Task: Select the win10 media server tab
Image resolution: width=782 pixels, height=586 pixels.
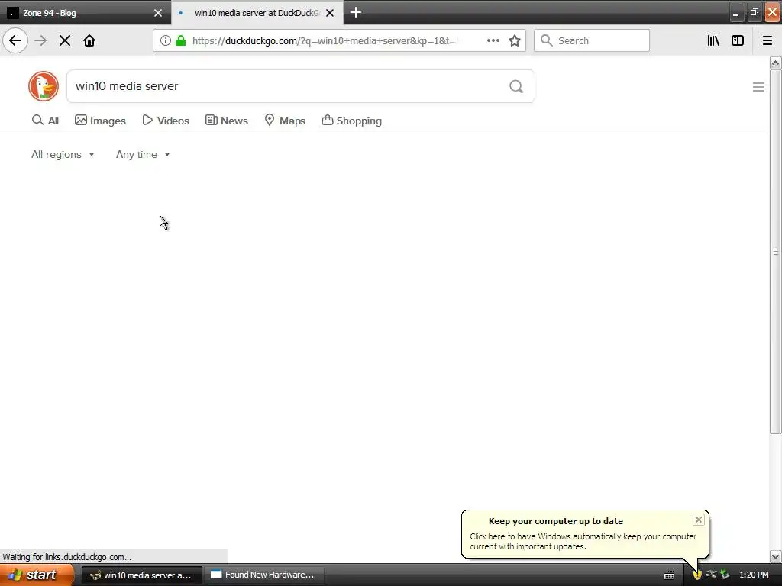Action: [x=257, y=13]
